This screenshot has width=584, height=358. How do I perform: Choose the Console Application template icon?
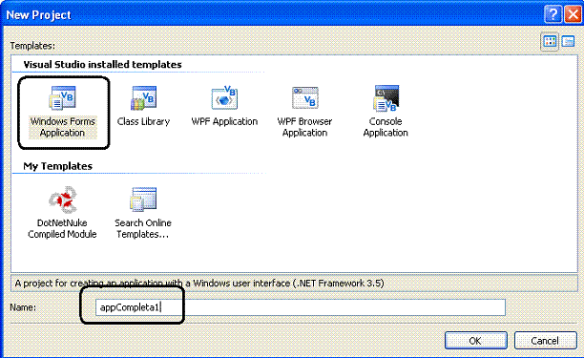click(386, 98)
